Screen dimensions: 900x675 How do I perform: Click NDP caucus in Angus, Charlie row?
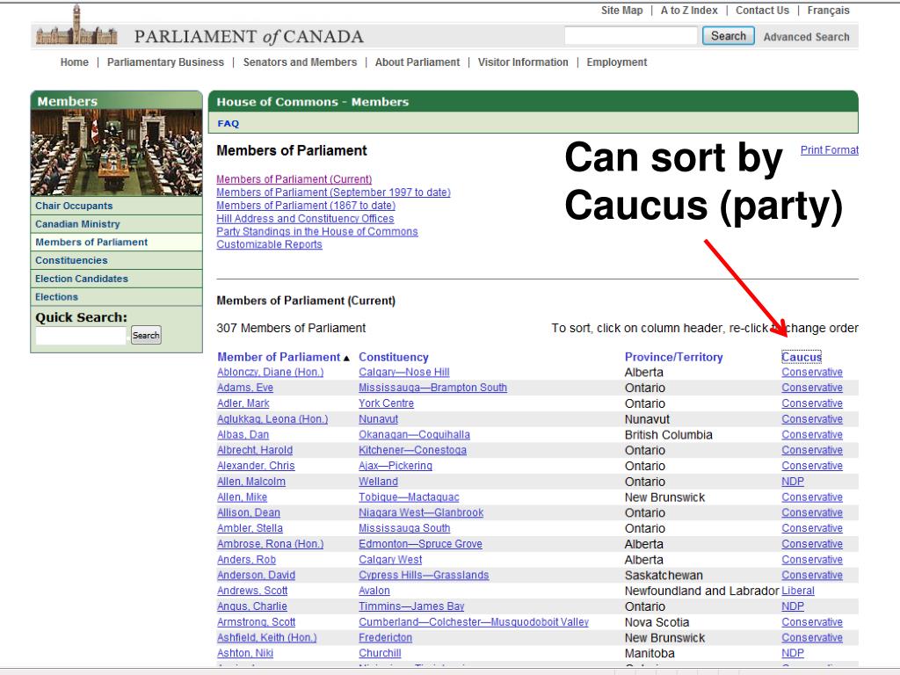click(793, 606)
